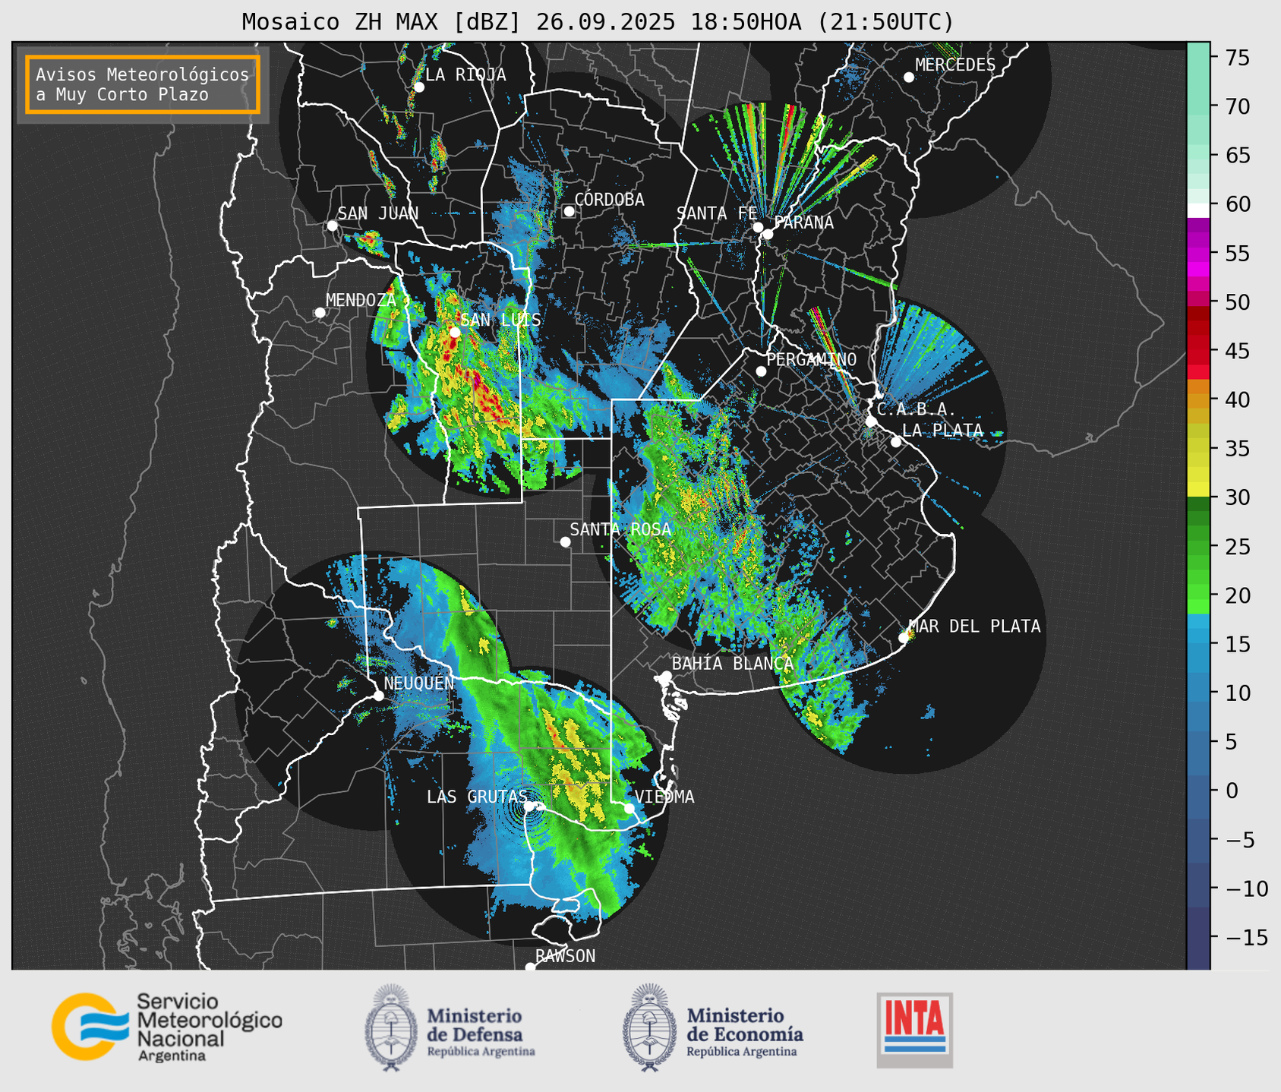Click the Ministerio de Defensa emblem
The image size is (1281, 1092).
point(390,1027)
